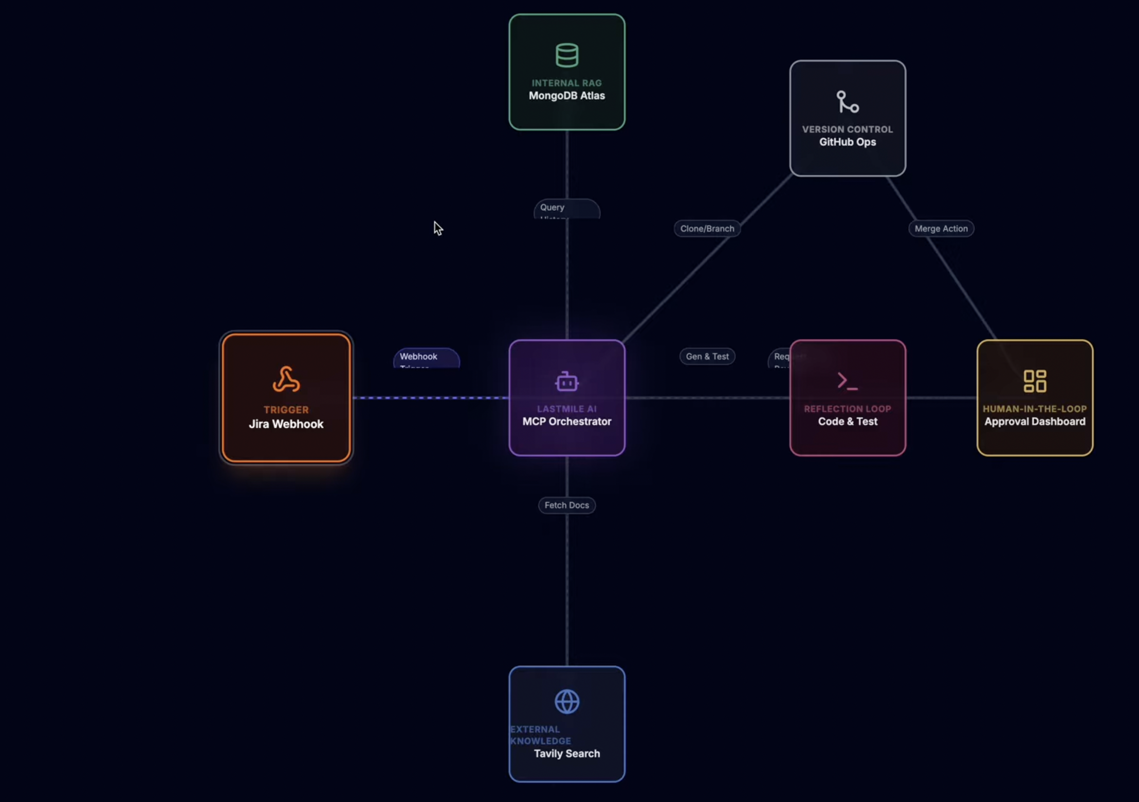Click the MongoDB Atlas node title
This screenshot has height=802, width=1139.
[x=567, y=96]
